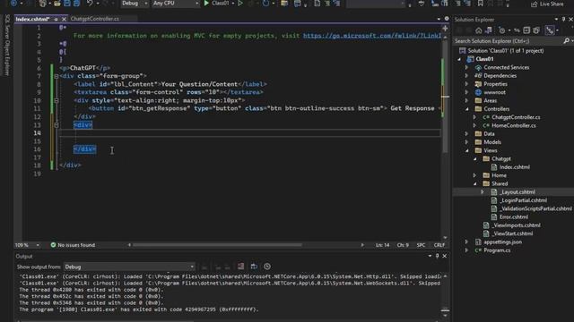Open the Debug configuration dropdown

click(x=135, y=4)
